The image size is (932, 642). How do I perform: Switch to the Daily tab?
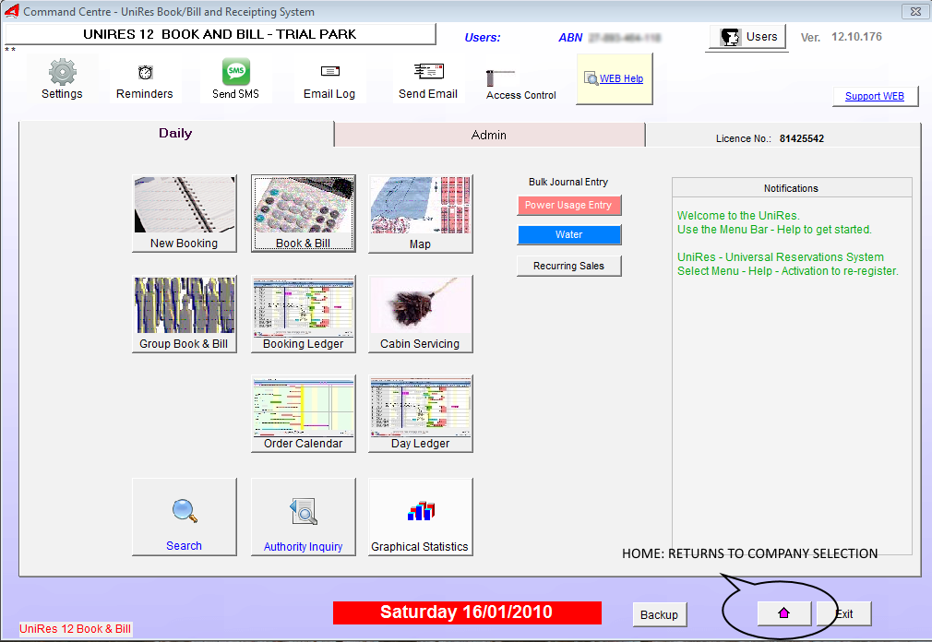coord(175,134)
